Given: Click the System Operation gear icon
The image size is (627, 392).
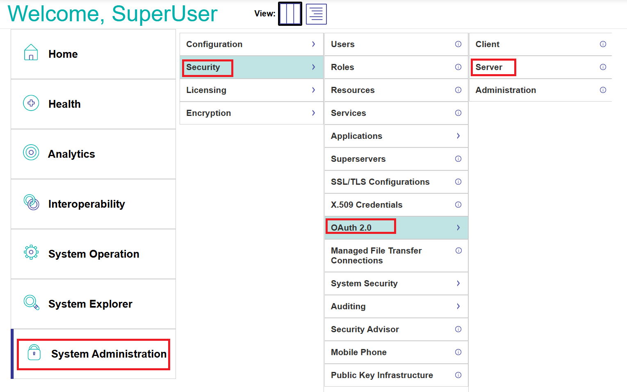Looking at the screenshot, I should [31, 252].
